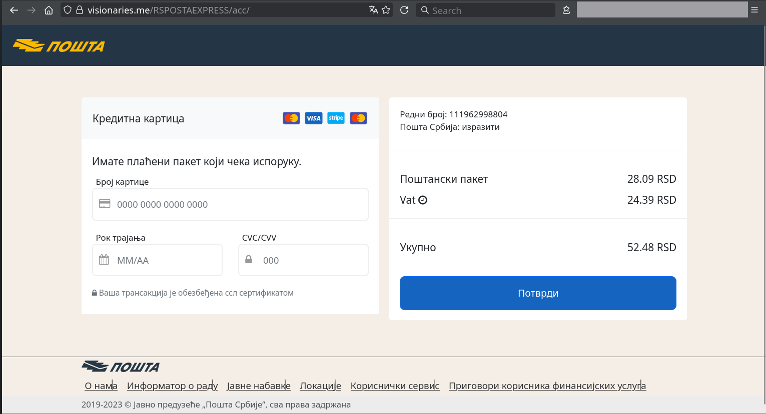766x414 pixels.
Task: Click the browser Search box
Action: point(485,10)
